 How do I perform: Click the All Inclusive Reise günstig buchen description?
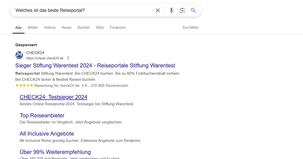point(81,141)
